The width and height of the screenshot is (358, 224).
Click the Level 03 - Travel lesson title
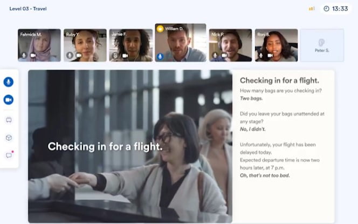click(x=28, y=9)
